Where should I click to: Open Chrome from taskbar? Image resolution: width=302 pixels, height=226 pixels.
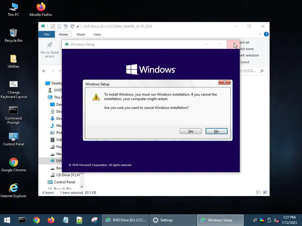pos(36,220)
